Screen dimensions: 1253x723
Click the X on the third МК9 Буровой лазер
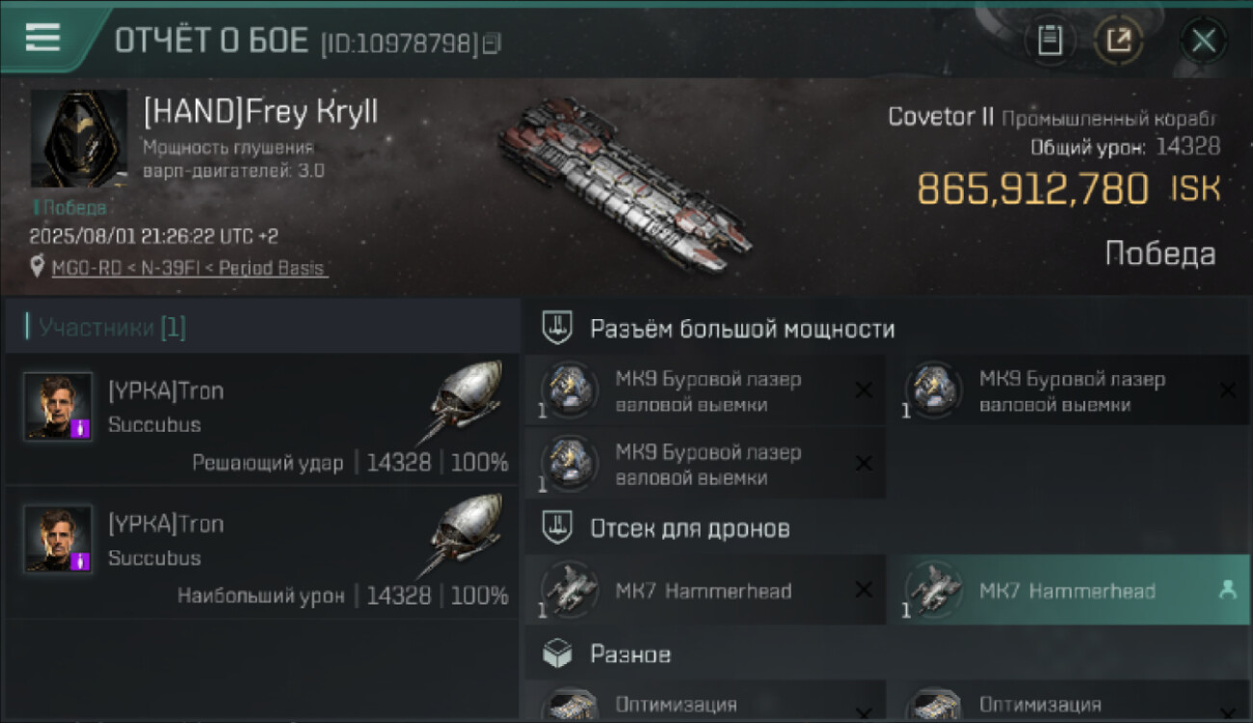tap(864, 464)
